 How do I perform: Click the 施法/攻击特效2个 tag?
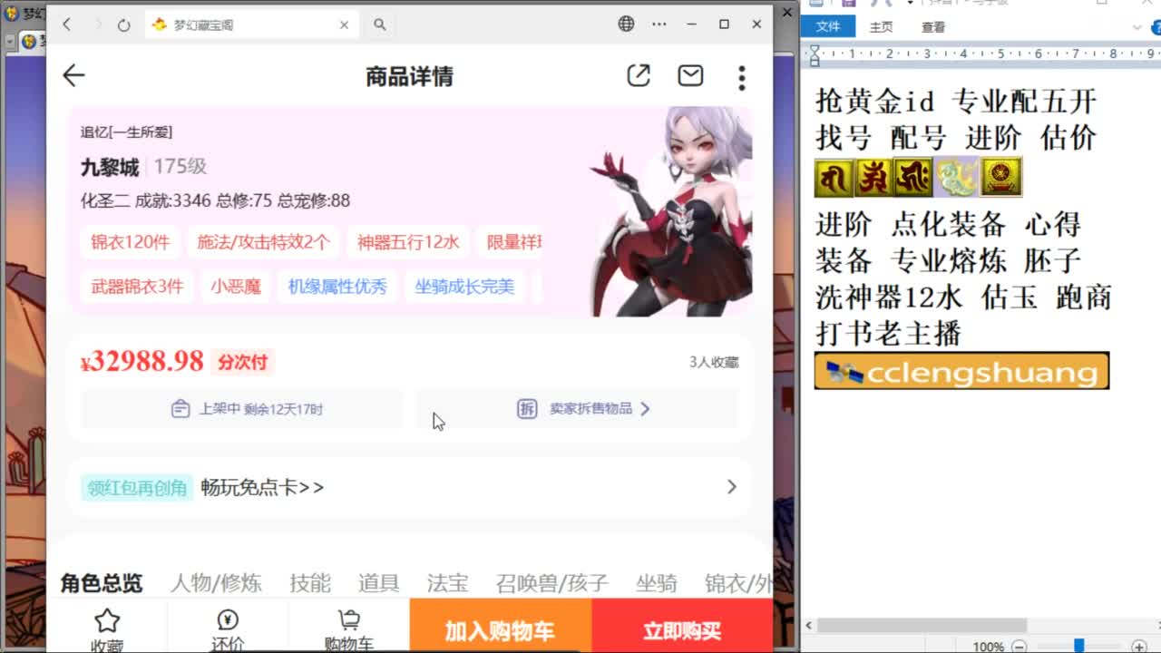263,242
